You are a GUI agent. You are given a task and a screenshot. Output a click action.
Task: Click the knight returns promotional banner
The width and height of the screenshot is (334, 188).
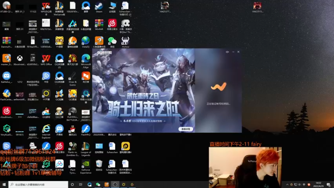tap(144, 90)
